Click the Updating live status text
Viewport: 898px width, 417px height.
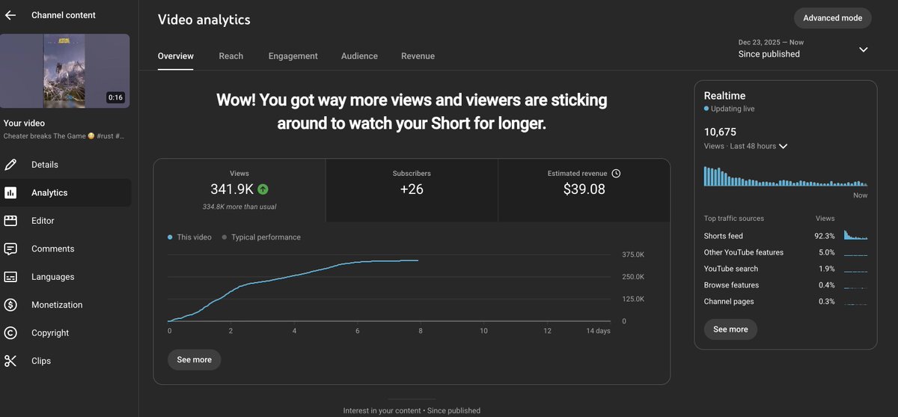(733, 109)
